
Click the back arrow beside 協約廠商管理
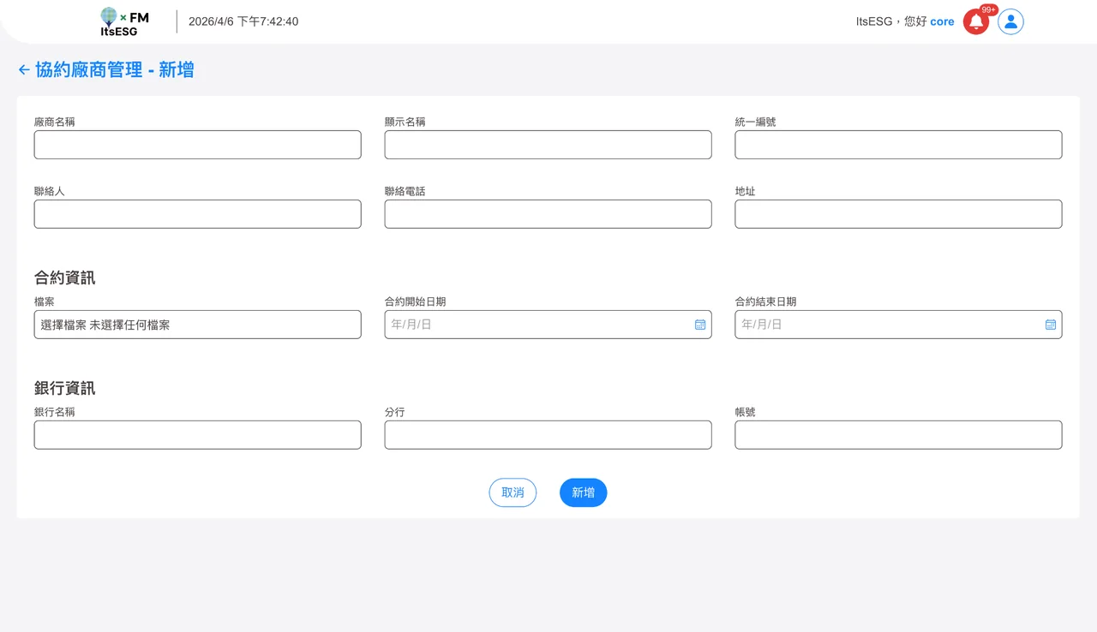coord(24,69)
